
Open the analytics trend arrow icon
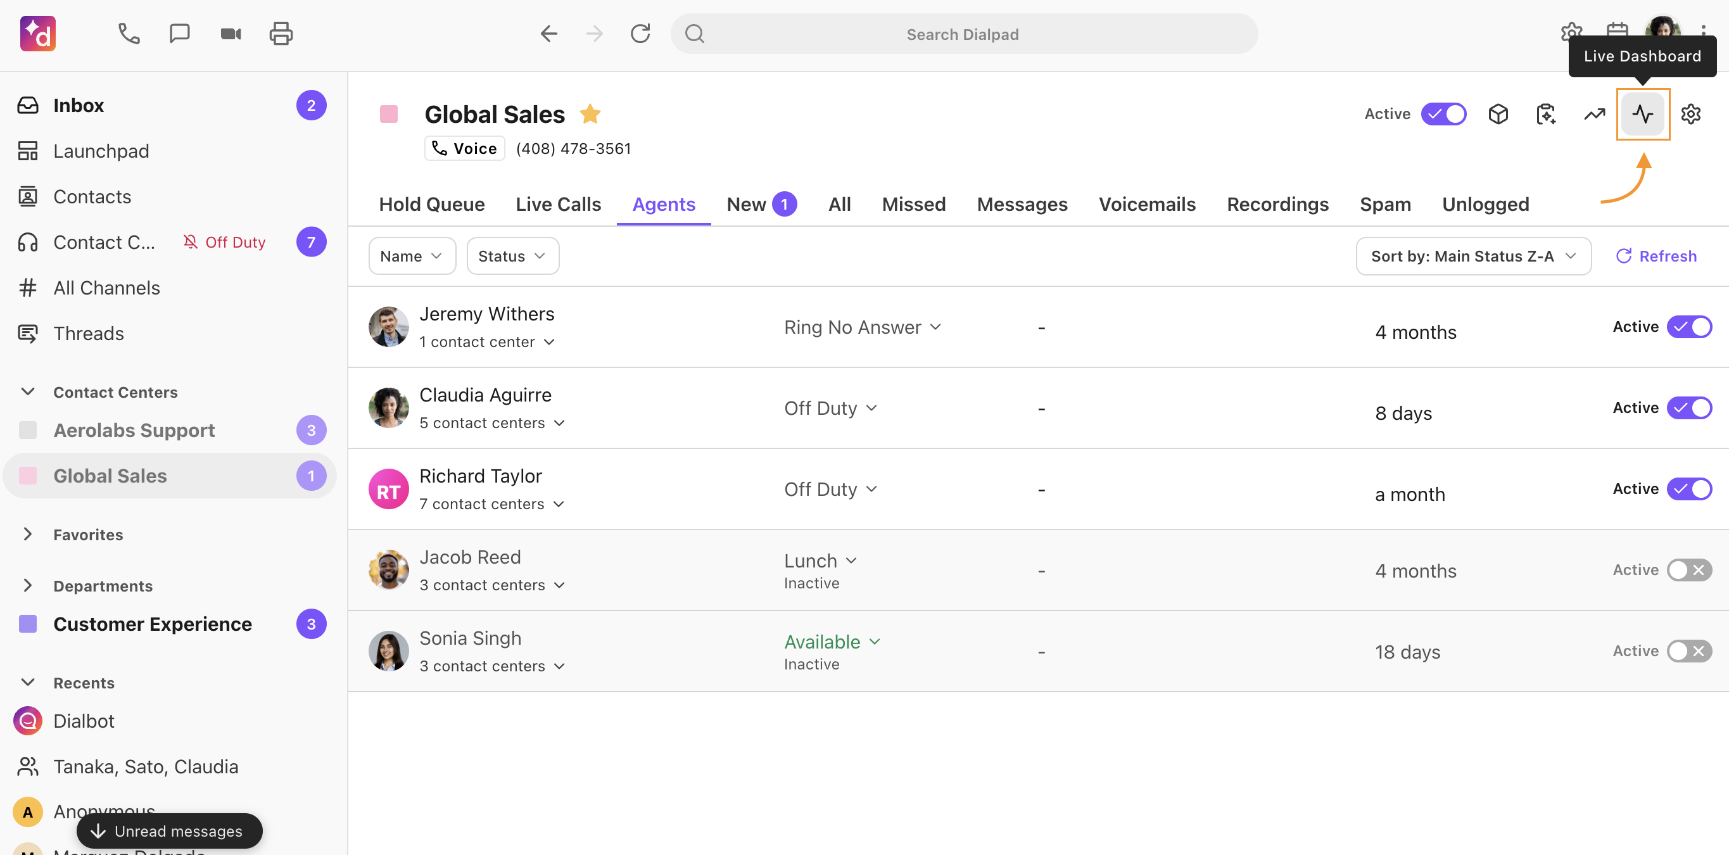(x=1594, y=114)
